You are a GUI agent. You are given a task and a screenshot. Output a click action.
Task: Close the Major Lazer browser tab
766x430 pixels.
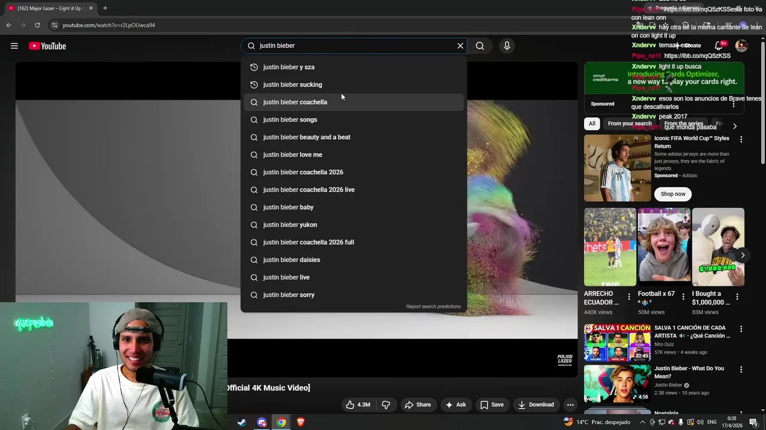coord(91,8)
